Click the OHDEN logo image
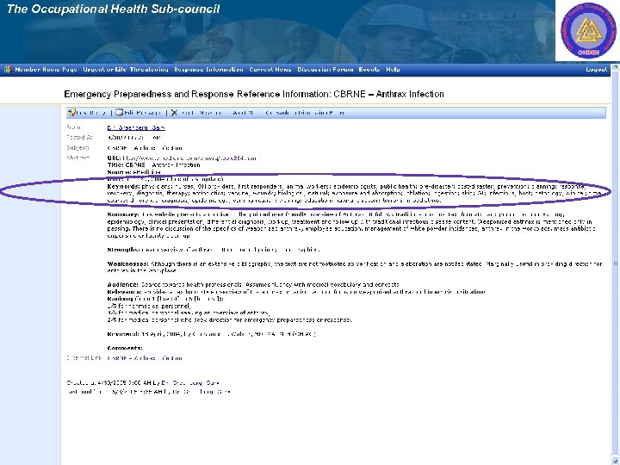This screenshot has height=465, width=620. [x=588, y=30]
